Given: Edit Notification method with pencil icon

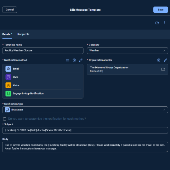Looking at the screenshot, I should coord(81,60).
